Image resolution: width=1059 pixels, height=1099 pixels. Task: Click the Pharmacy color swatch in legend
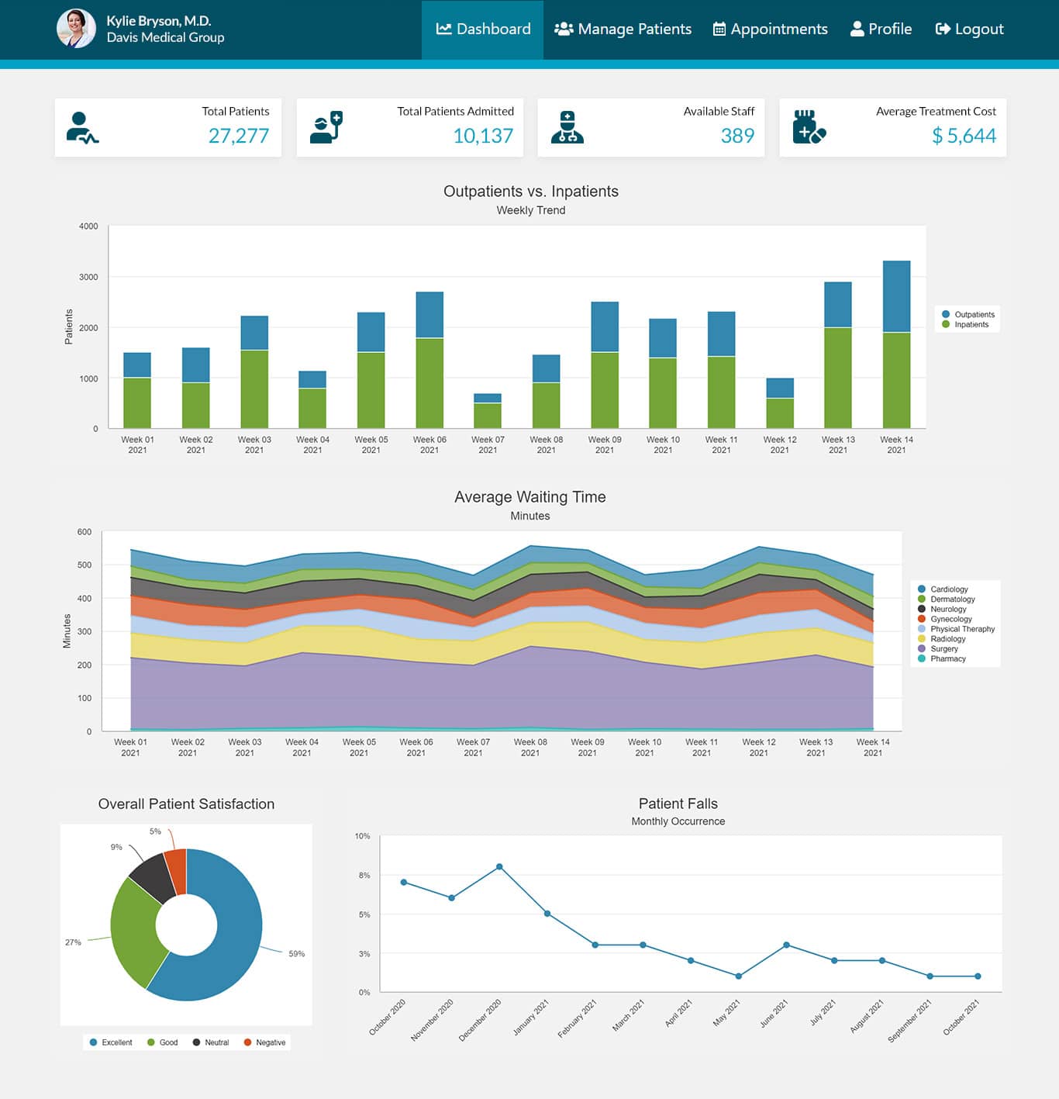tap(921, 658)
